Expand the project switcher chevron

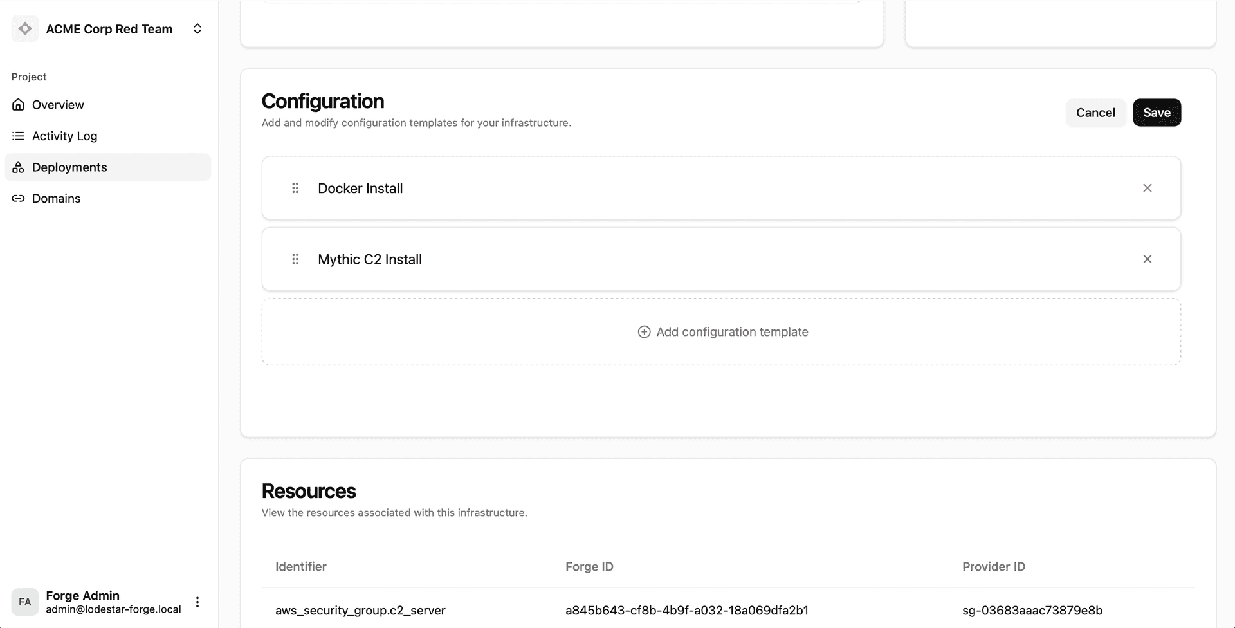(x=197, y=29)
